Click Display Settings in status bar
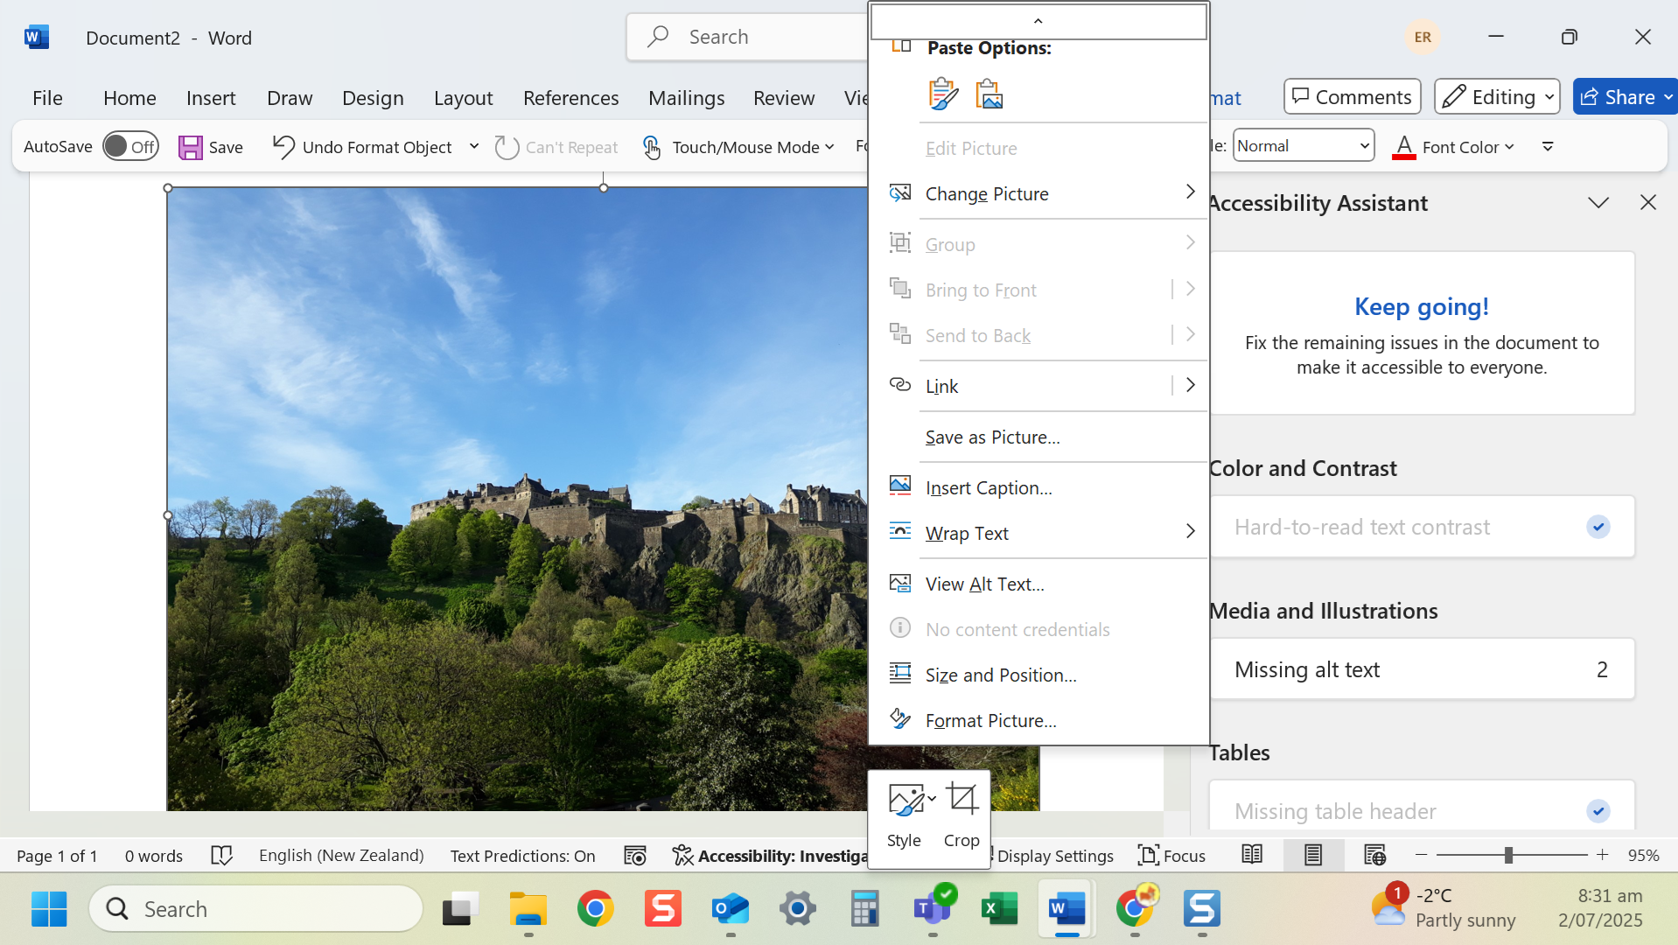 click(1054, 855)
